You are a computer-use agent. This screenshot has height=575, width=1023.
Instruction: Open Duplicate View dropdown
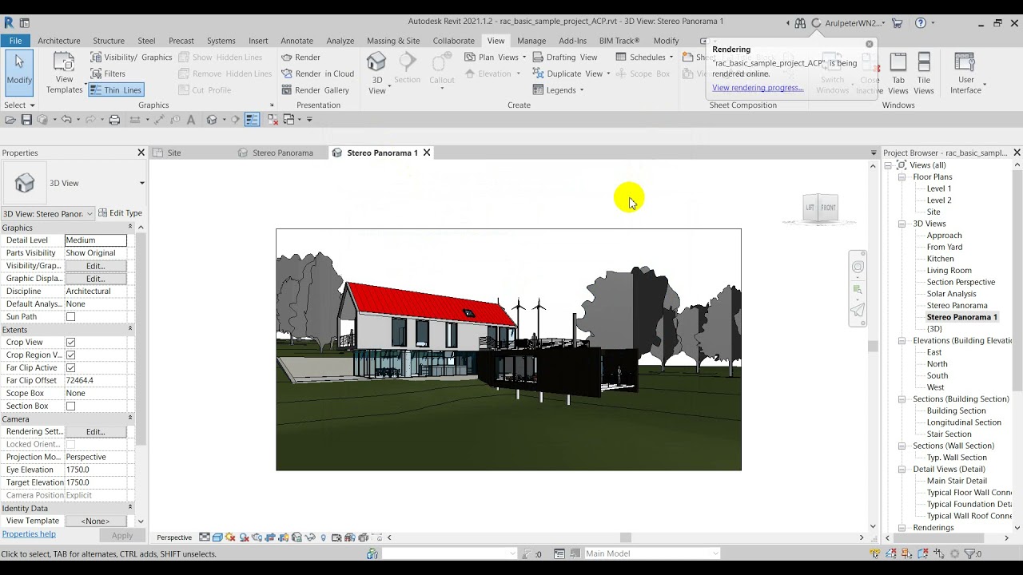pos(571,73)
